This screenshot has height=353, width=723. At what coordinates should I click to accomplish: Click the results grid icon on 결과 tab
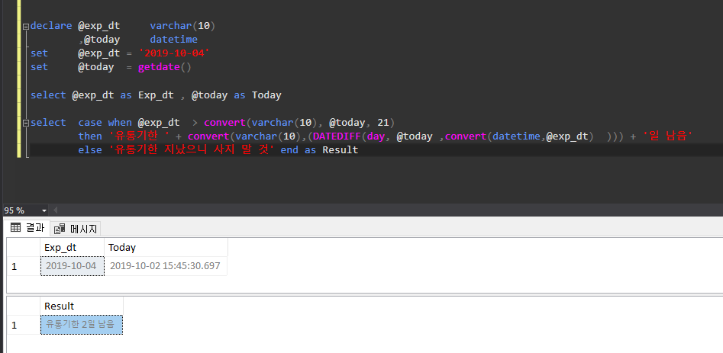click(x=16, y=227)
